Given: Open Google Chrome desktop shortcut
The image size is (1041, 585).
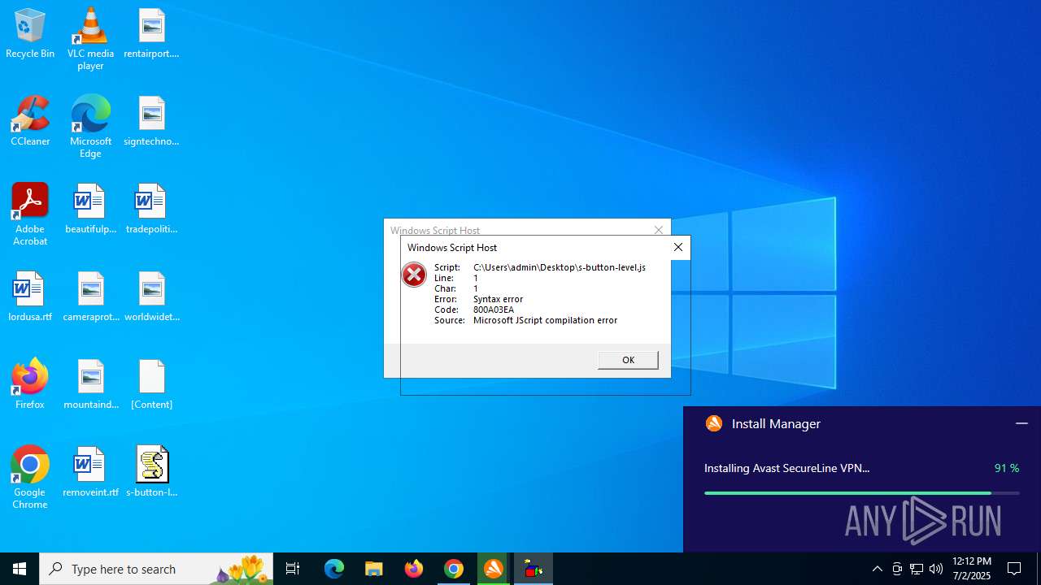Looking at the screenshot, I should (x=30, y=477).
